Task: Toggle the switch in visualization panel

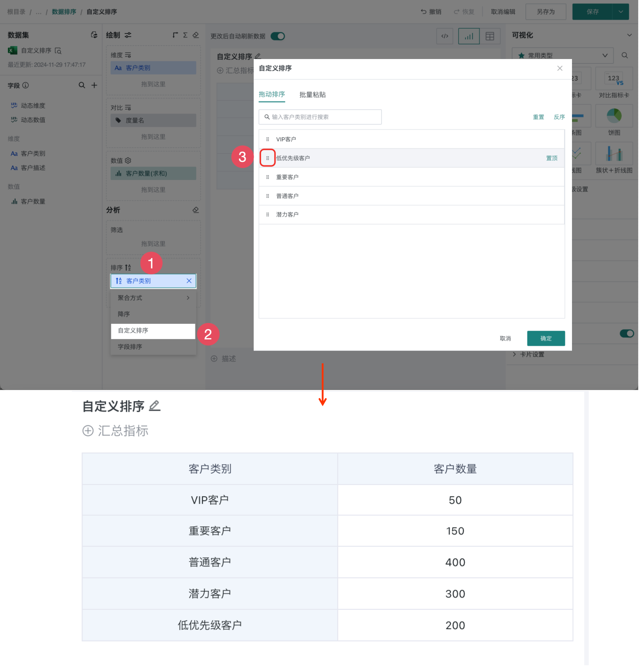Action: [627, 333]
